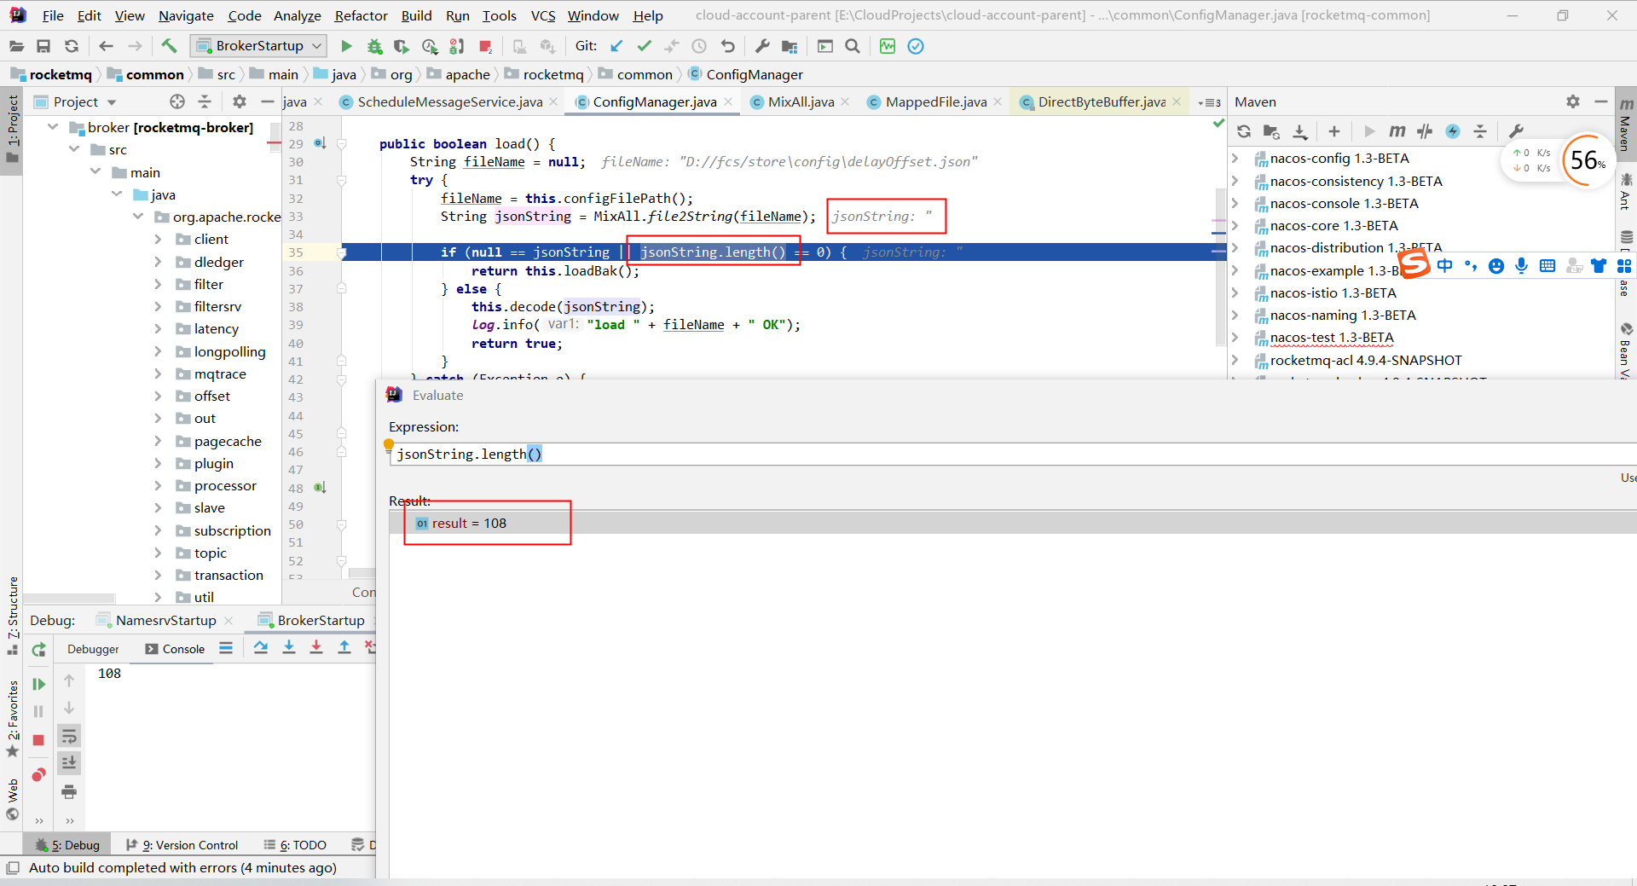
Task: Toggle soft-wrap in debug console
Action: (69, 736)
